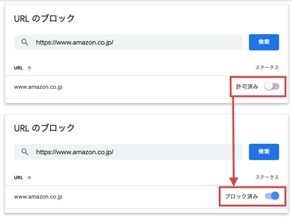The height and width of the screenshot is (218, 292).
Task: Click the URL のブロック heading in the 許可済み panel
Action: point(44,19)
